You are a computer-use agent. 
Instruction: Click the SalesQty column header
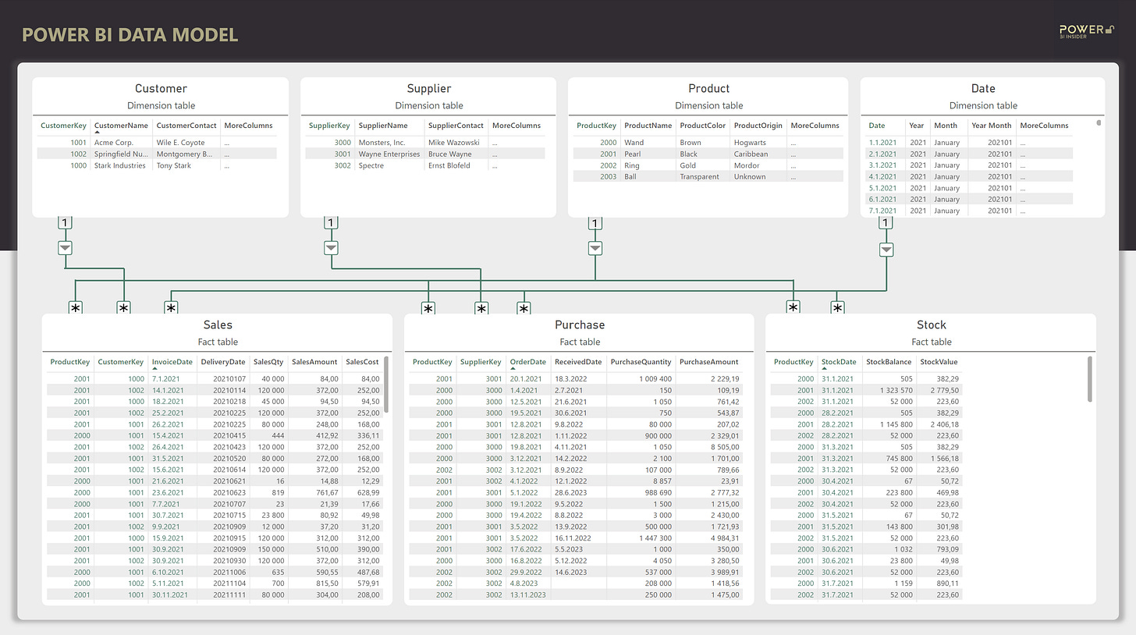coord(268,362)
